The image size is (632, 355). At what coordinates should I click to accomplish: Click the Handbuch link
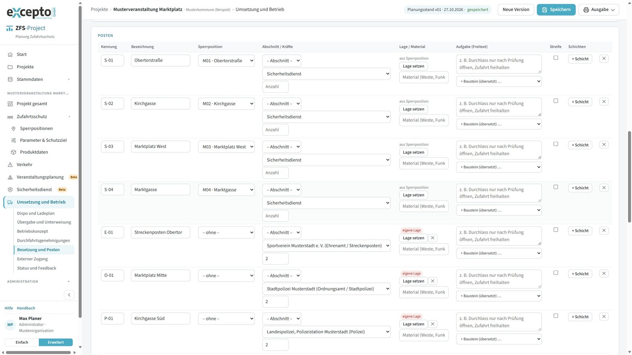pyautogui.click(x=26, y=308)
